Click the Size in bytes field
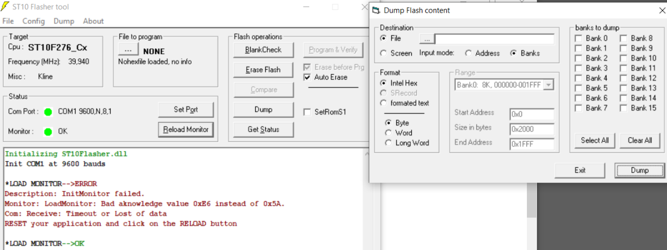667x250 pixels. [x=532, y=129]
